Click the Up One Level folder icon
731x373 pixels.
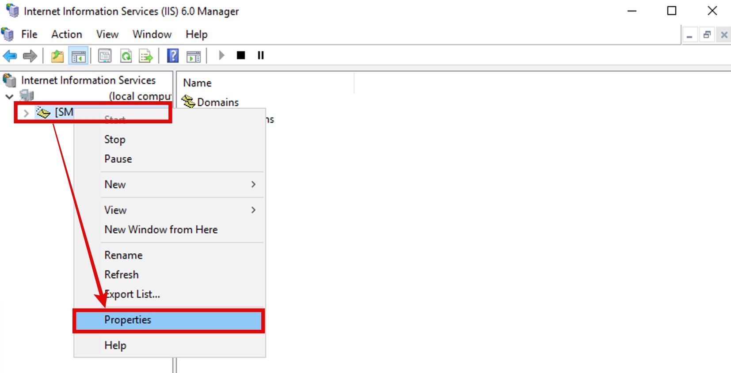pyautogui.click(x=57, y=56)
